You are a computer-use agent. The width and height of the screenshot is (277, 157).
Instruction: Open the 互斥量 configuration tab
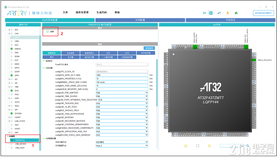coord(71,57)
